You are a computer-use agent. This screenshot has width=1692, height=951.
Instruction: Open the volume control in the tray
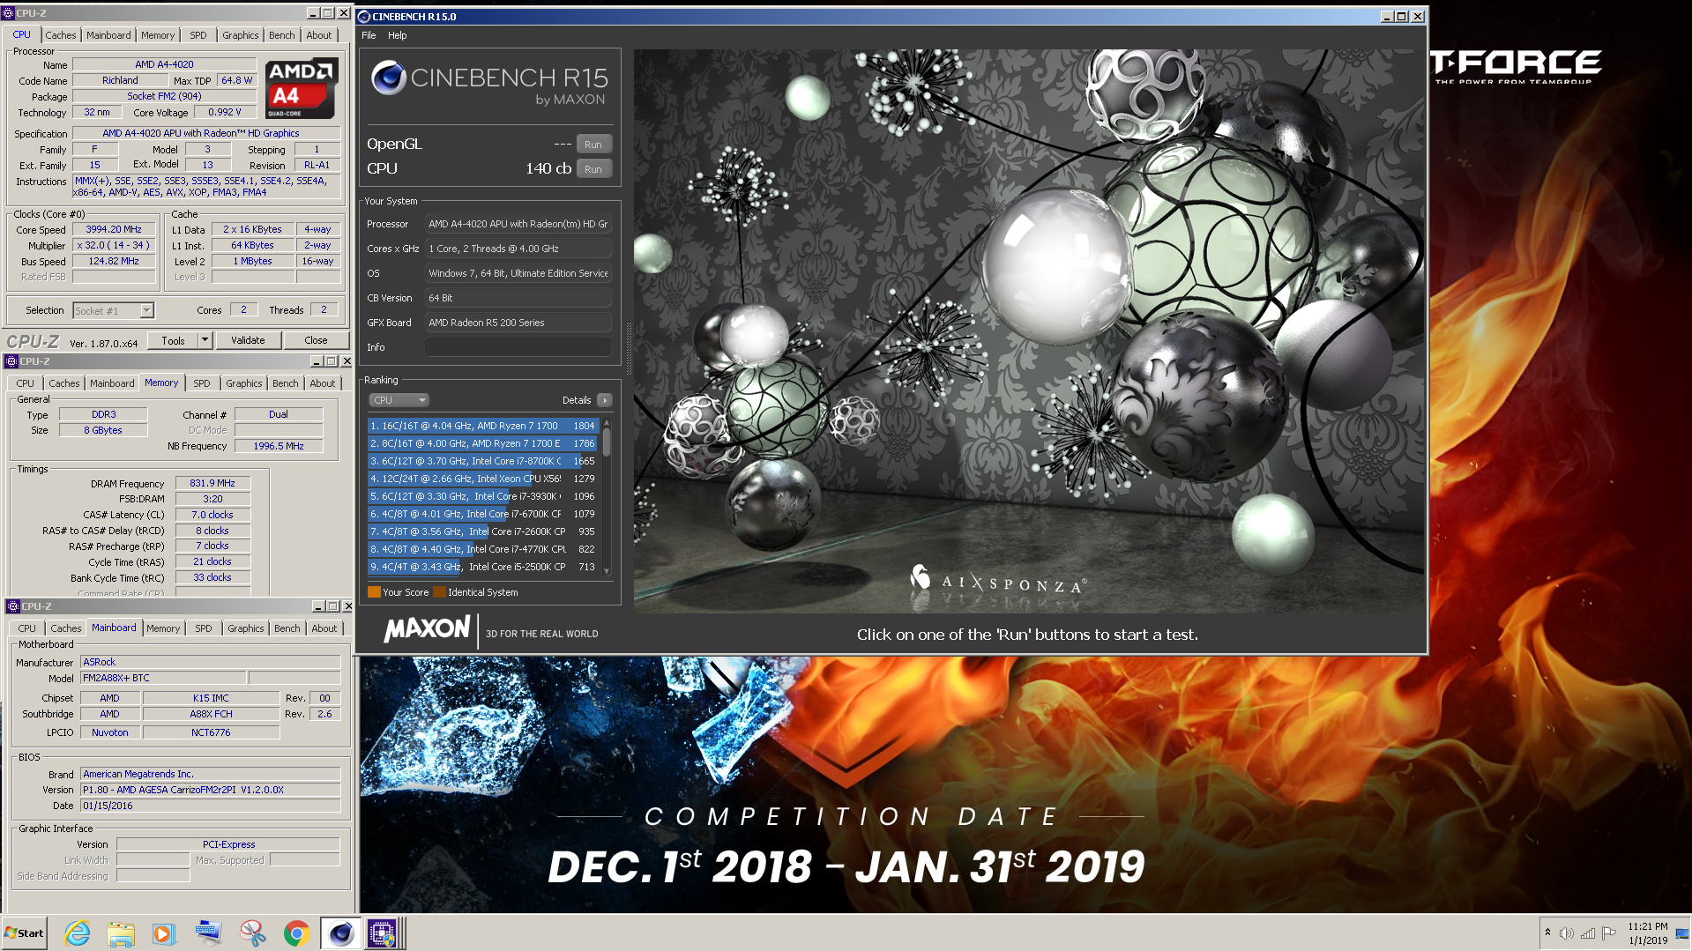1566,933
